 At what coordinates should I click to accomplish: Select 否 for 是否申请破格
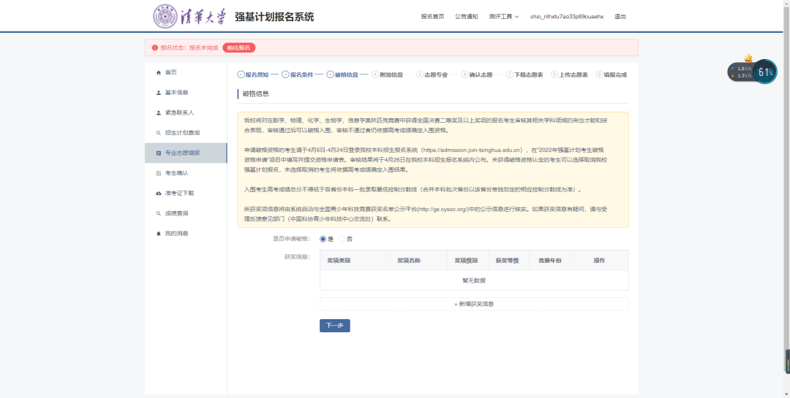[342, 239]
